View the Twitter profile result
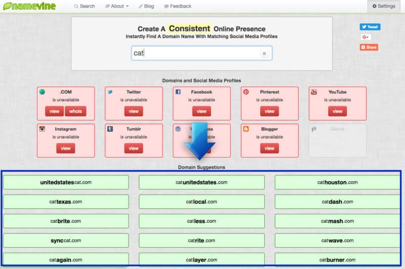 134,111
